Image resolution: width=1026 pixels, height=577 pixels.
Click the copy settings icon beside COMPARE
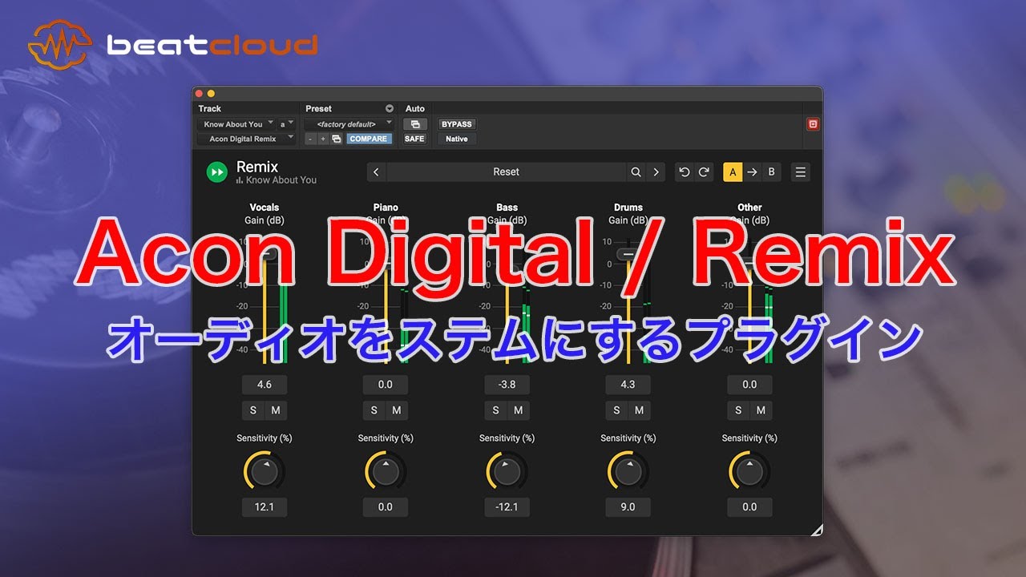click(337, 139)
